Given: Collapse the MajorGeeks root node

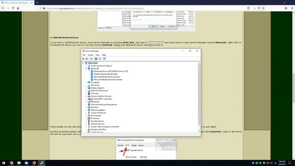Looking at the screenshot, I should tap(83, 63).
